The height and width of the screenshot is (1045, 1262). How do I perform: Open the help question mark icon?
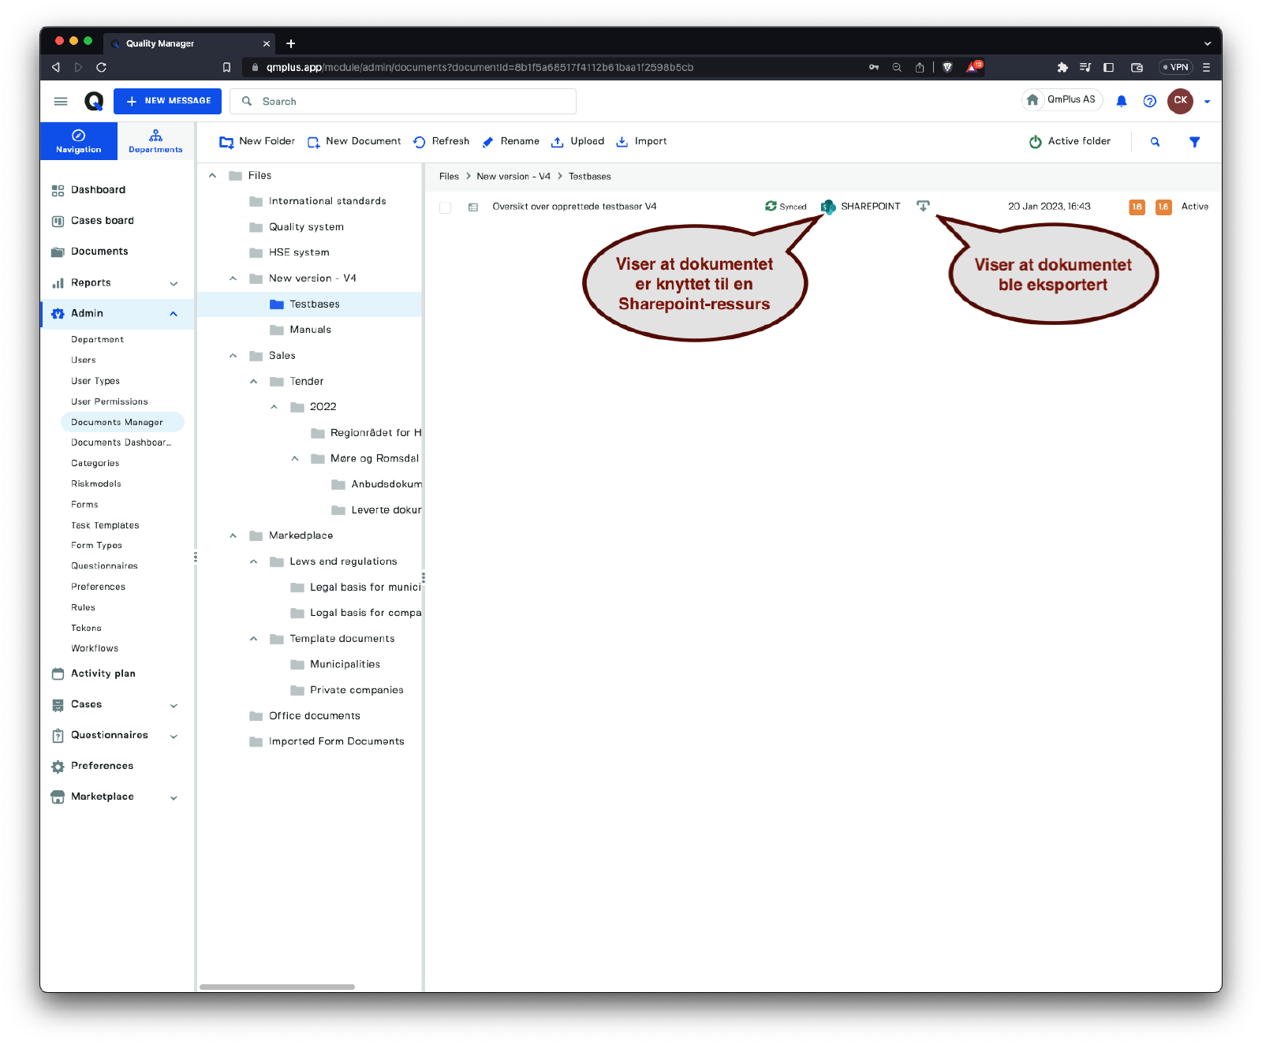coord(1149,101)
